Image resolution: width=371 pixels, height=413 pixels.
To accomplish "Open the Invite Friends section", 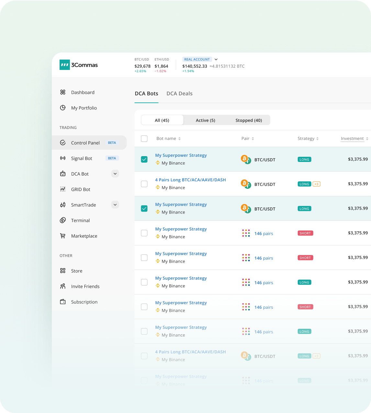I will click(x=85, y=286).
